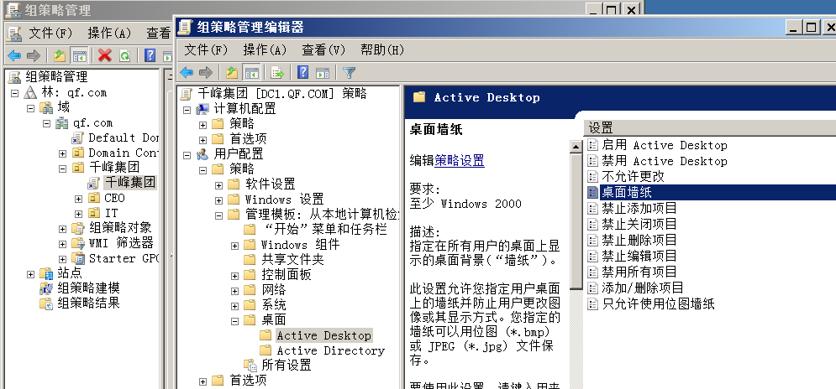Screen dimensions: 836x389
Task: Click the 组策略结果 icon in the left tree
Action: tap(46, 303)
